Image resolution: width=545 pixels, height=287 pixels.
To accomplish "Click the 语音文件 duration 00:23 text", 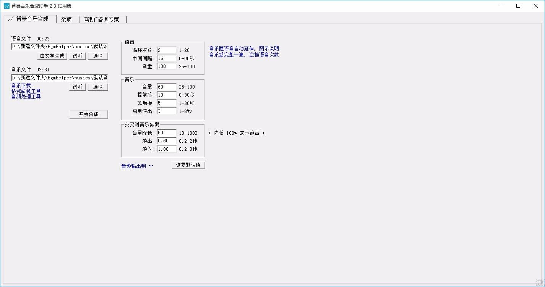I will tap(43, 39).
